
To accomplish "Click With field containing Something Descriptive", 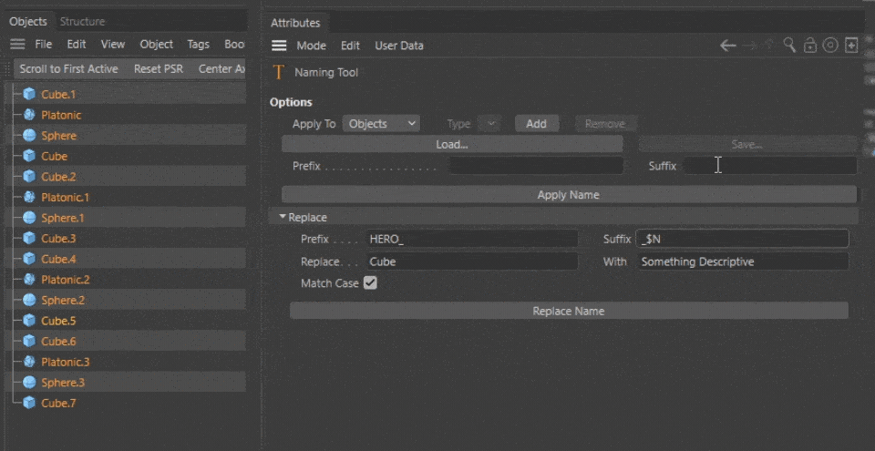I will coord(743,261).
